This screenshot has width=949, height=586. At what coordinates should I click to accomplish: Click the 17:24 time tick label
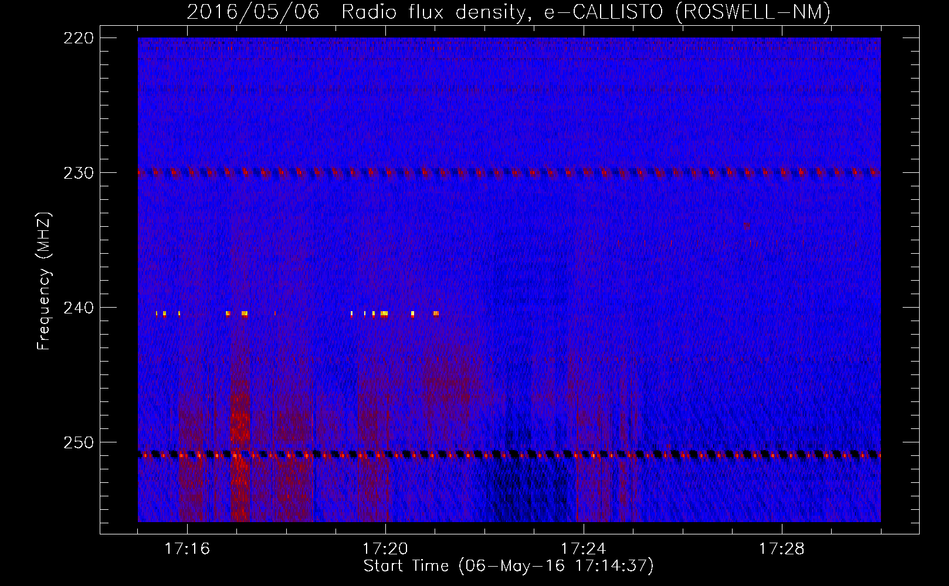tap(584, 549)
